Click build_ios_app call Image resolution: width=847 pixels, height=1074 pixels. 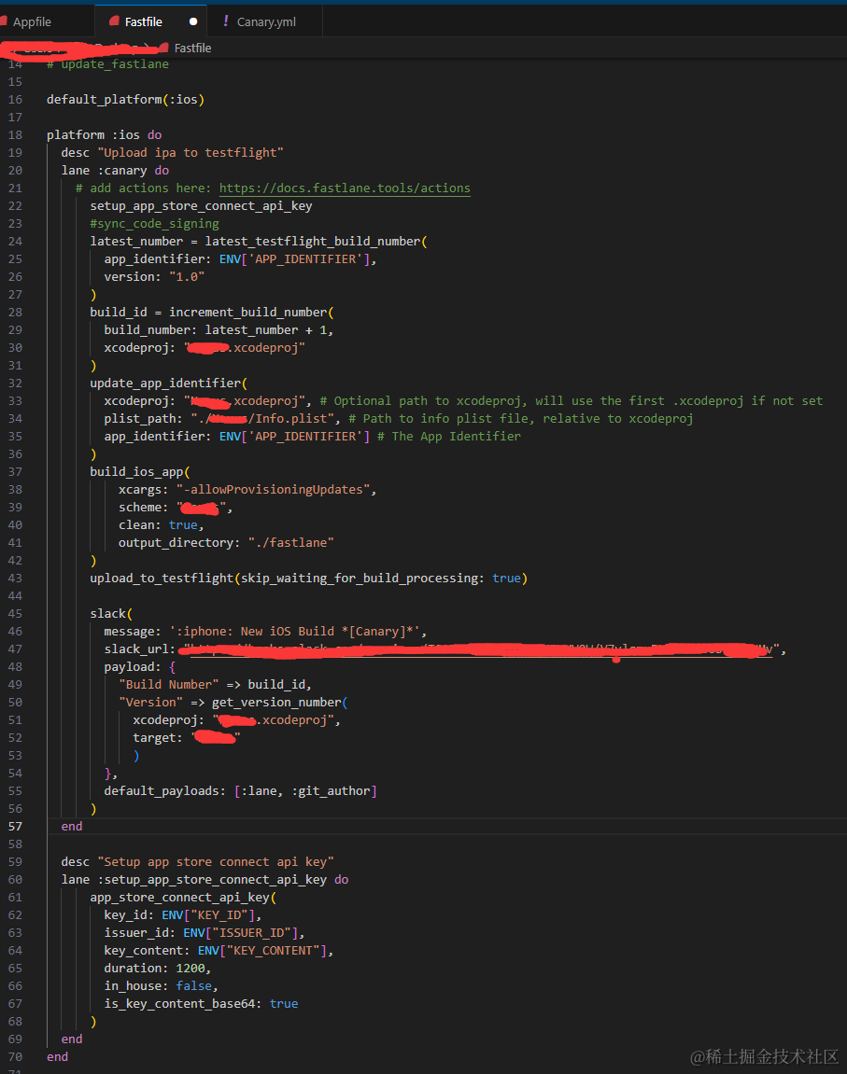click(x=140, y=472)
